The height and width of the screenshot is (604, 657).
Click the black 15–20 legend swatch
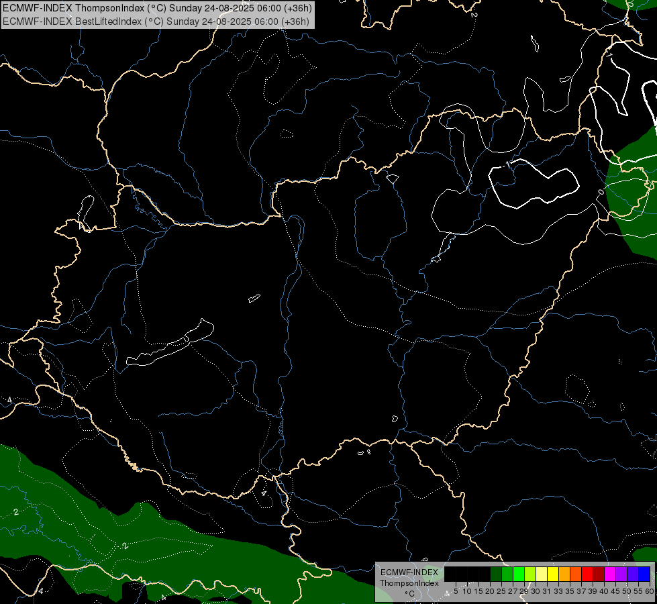click(485, 574)
